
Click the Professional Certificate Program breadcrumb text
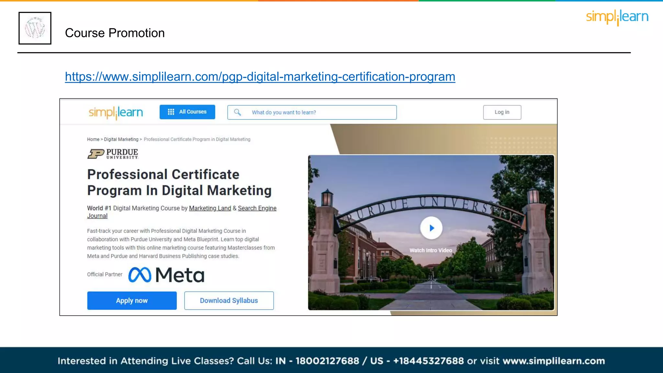coord(197,139)
